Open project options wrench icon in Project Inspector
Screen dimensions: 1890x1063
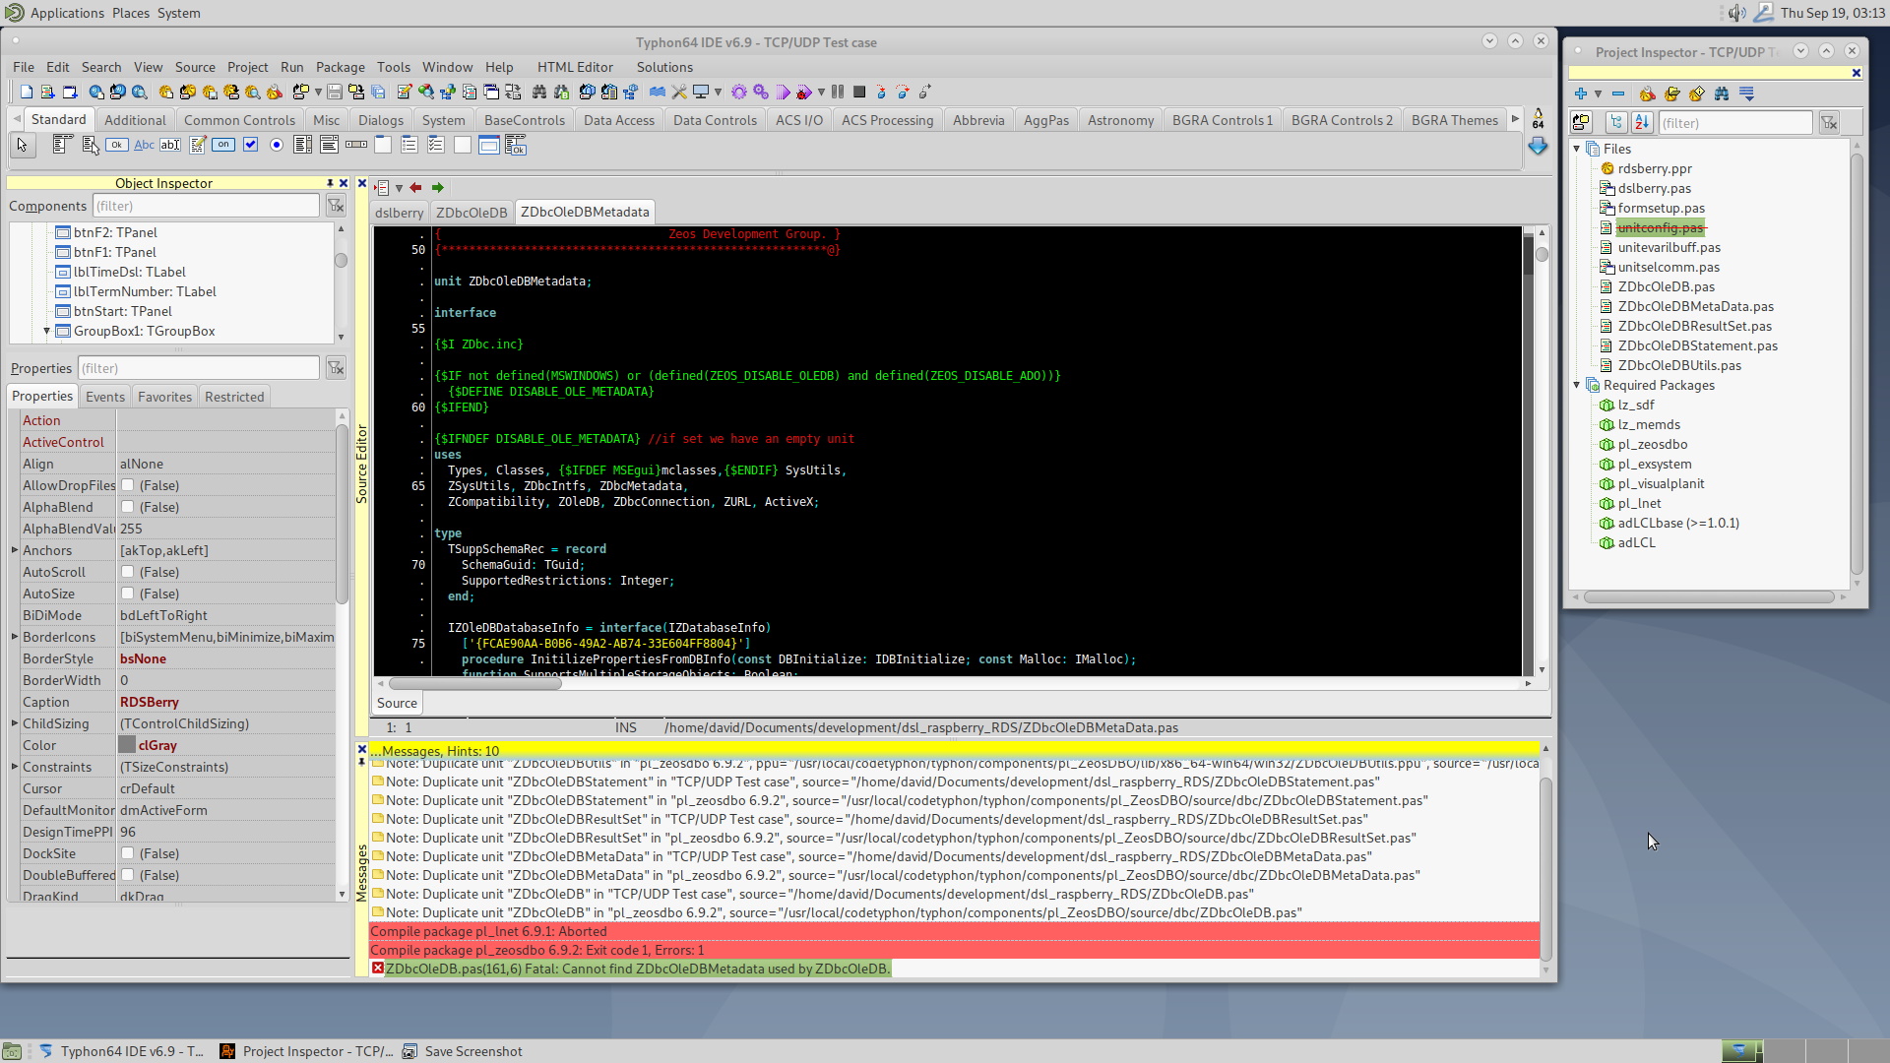[1648, 94]
